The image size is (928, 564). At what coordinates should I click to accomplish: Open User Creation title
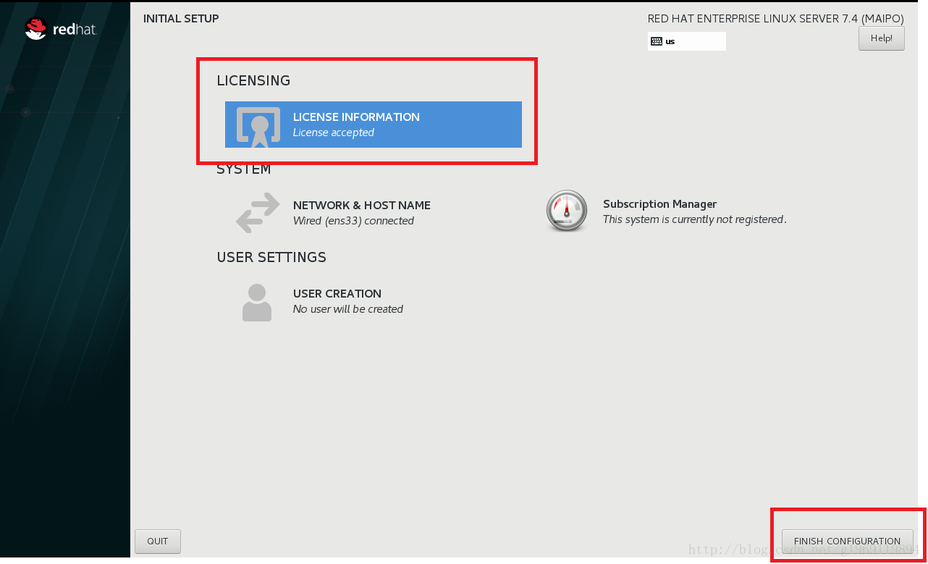tap(337, 293)
